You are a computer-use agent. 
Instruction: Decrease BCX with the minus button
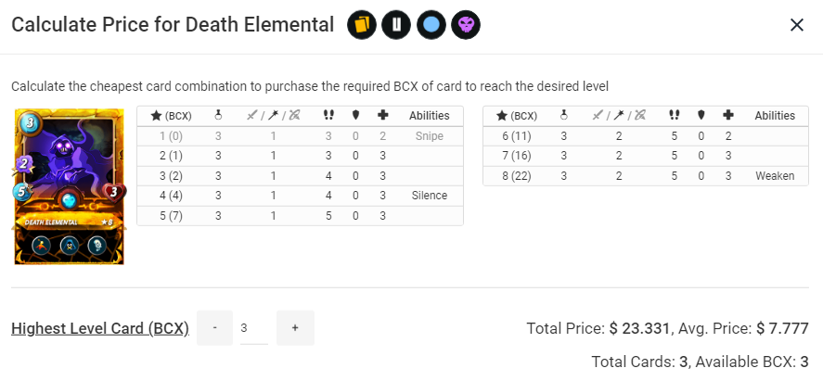pyautogui.click(x=214, y=328)
